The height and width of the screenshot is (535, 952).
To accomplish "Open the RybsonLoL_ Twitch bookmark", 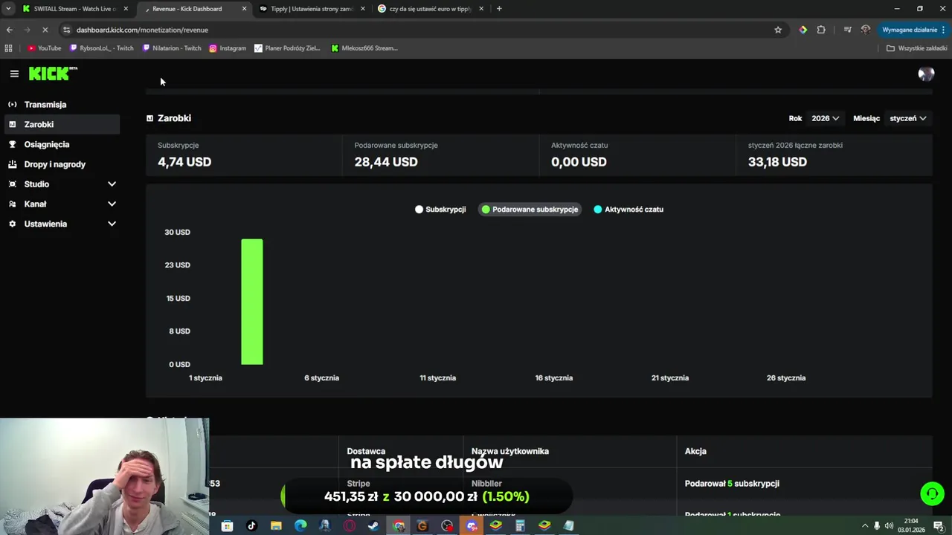I will click(x=101, y=48).
